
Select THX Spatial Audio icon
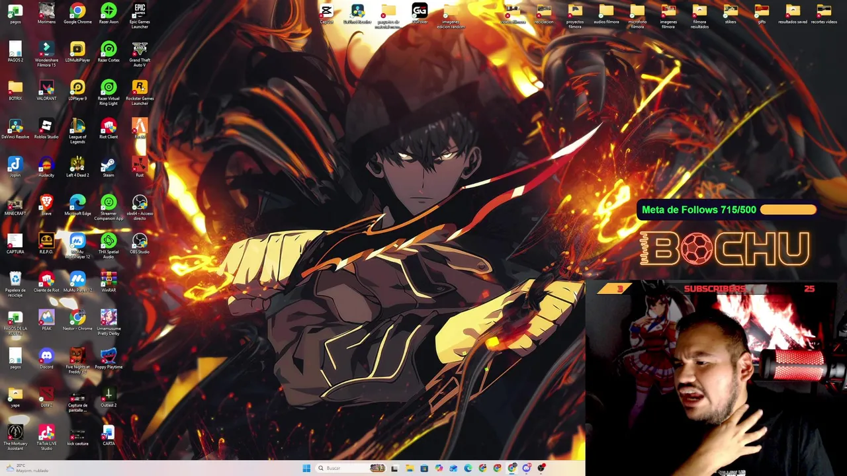[x=109, y=246]
